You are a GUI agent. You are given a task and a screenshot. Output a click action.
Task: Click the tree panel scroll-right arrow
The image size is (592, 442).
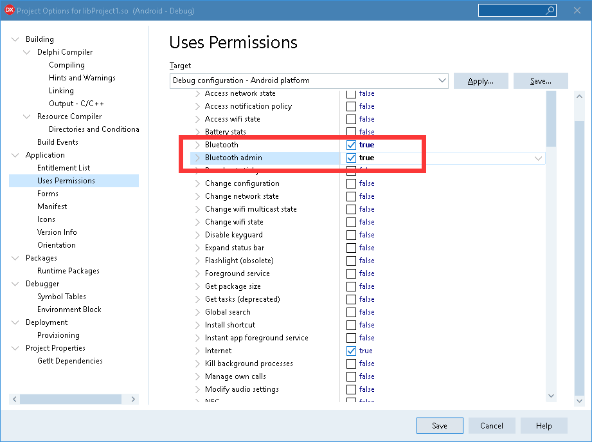pos(133,399)
